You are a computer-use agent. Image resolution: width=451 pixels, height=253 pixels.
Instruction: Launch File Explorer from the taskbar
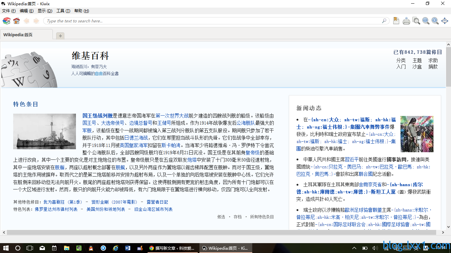click(x=67, y=248)
